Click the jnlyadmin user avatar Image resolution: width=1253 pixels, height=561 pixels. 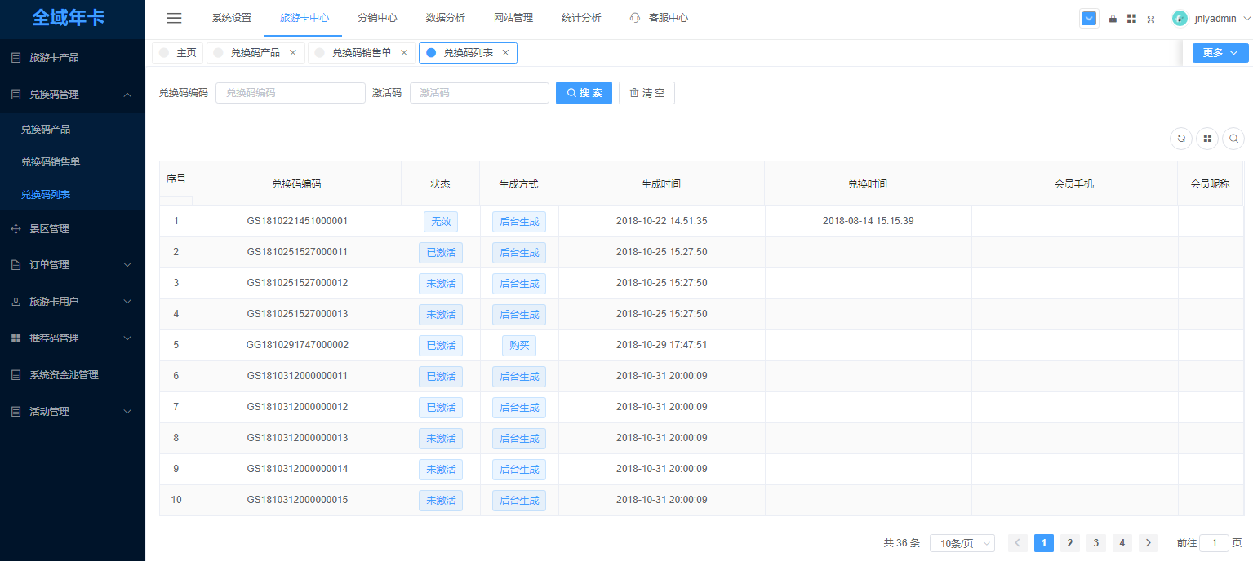(1180, 18)
